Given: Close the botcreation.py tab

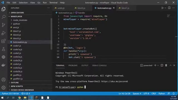Looking at the screenshot, I should (x=114, y=8).
